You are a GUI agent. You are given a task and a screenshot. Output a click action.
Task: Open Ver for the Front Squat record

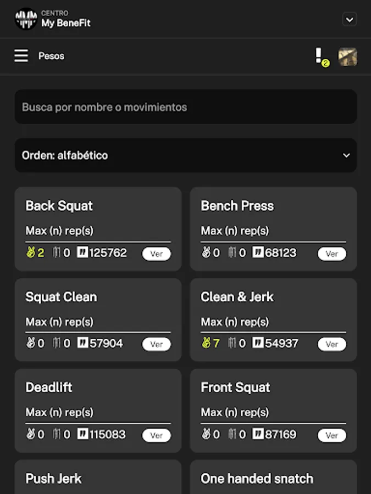point(331,436)
